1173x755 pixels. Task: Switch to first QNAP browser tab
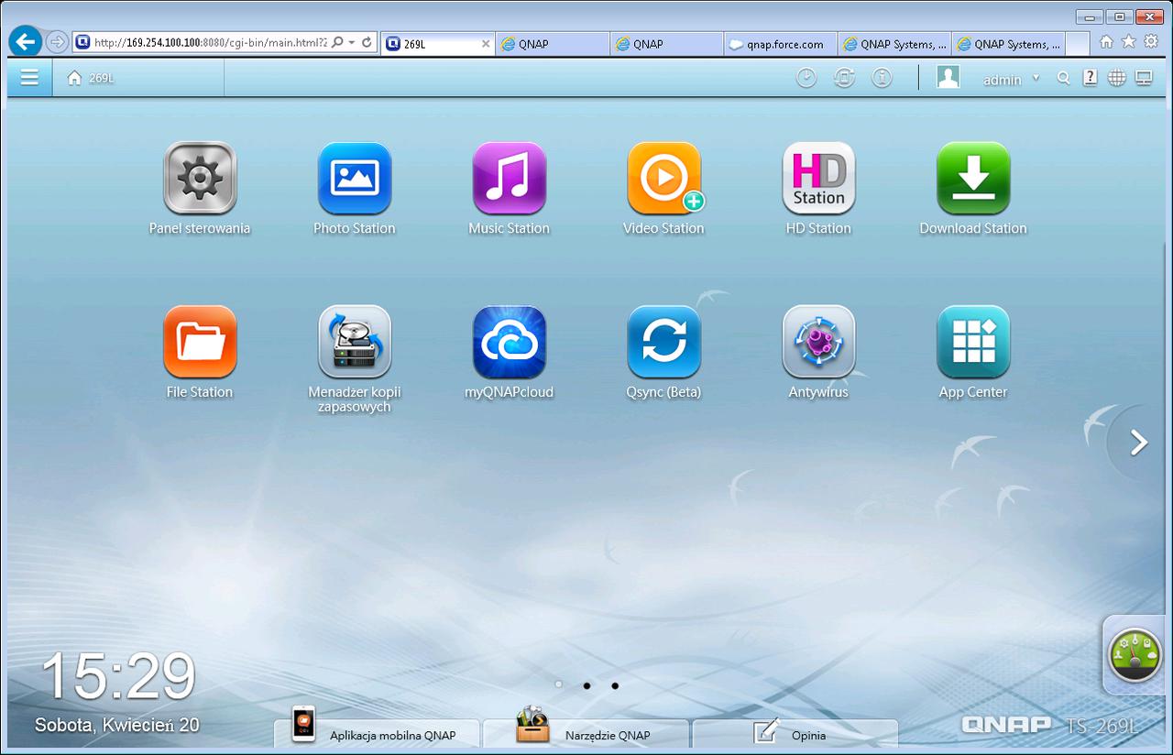pos(553,43)
